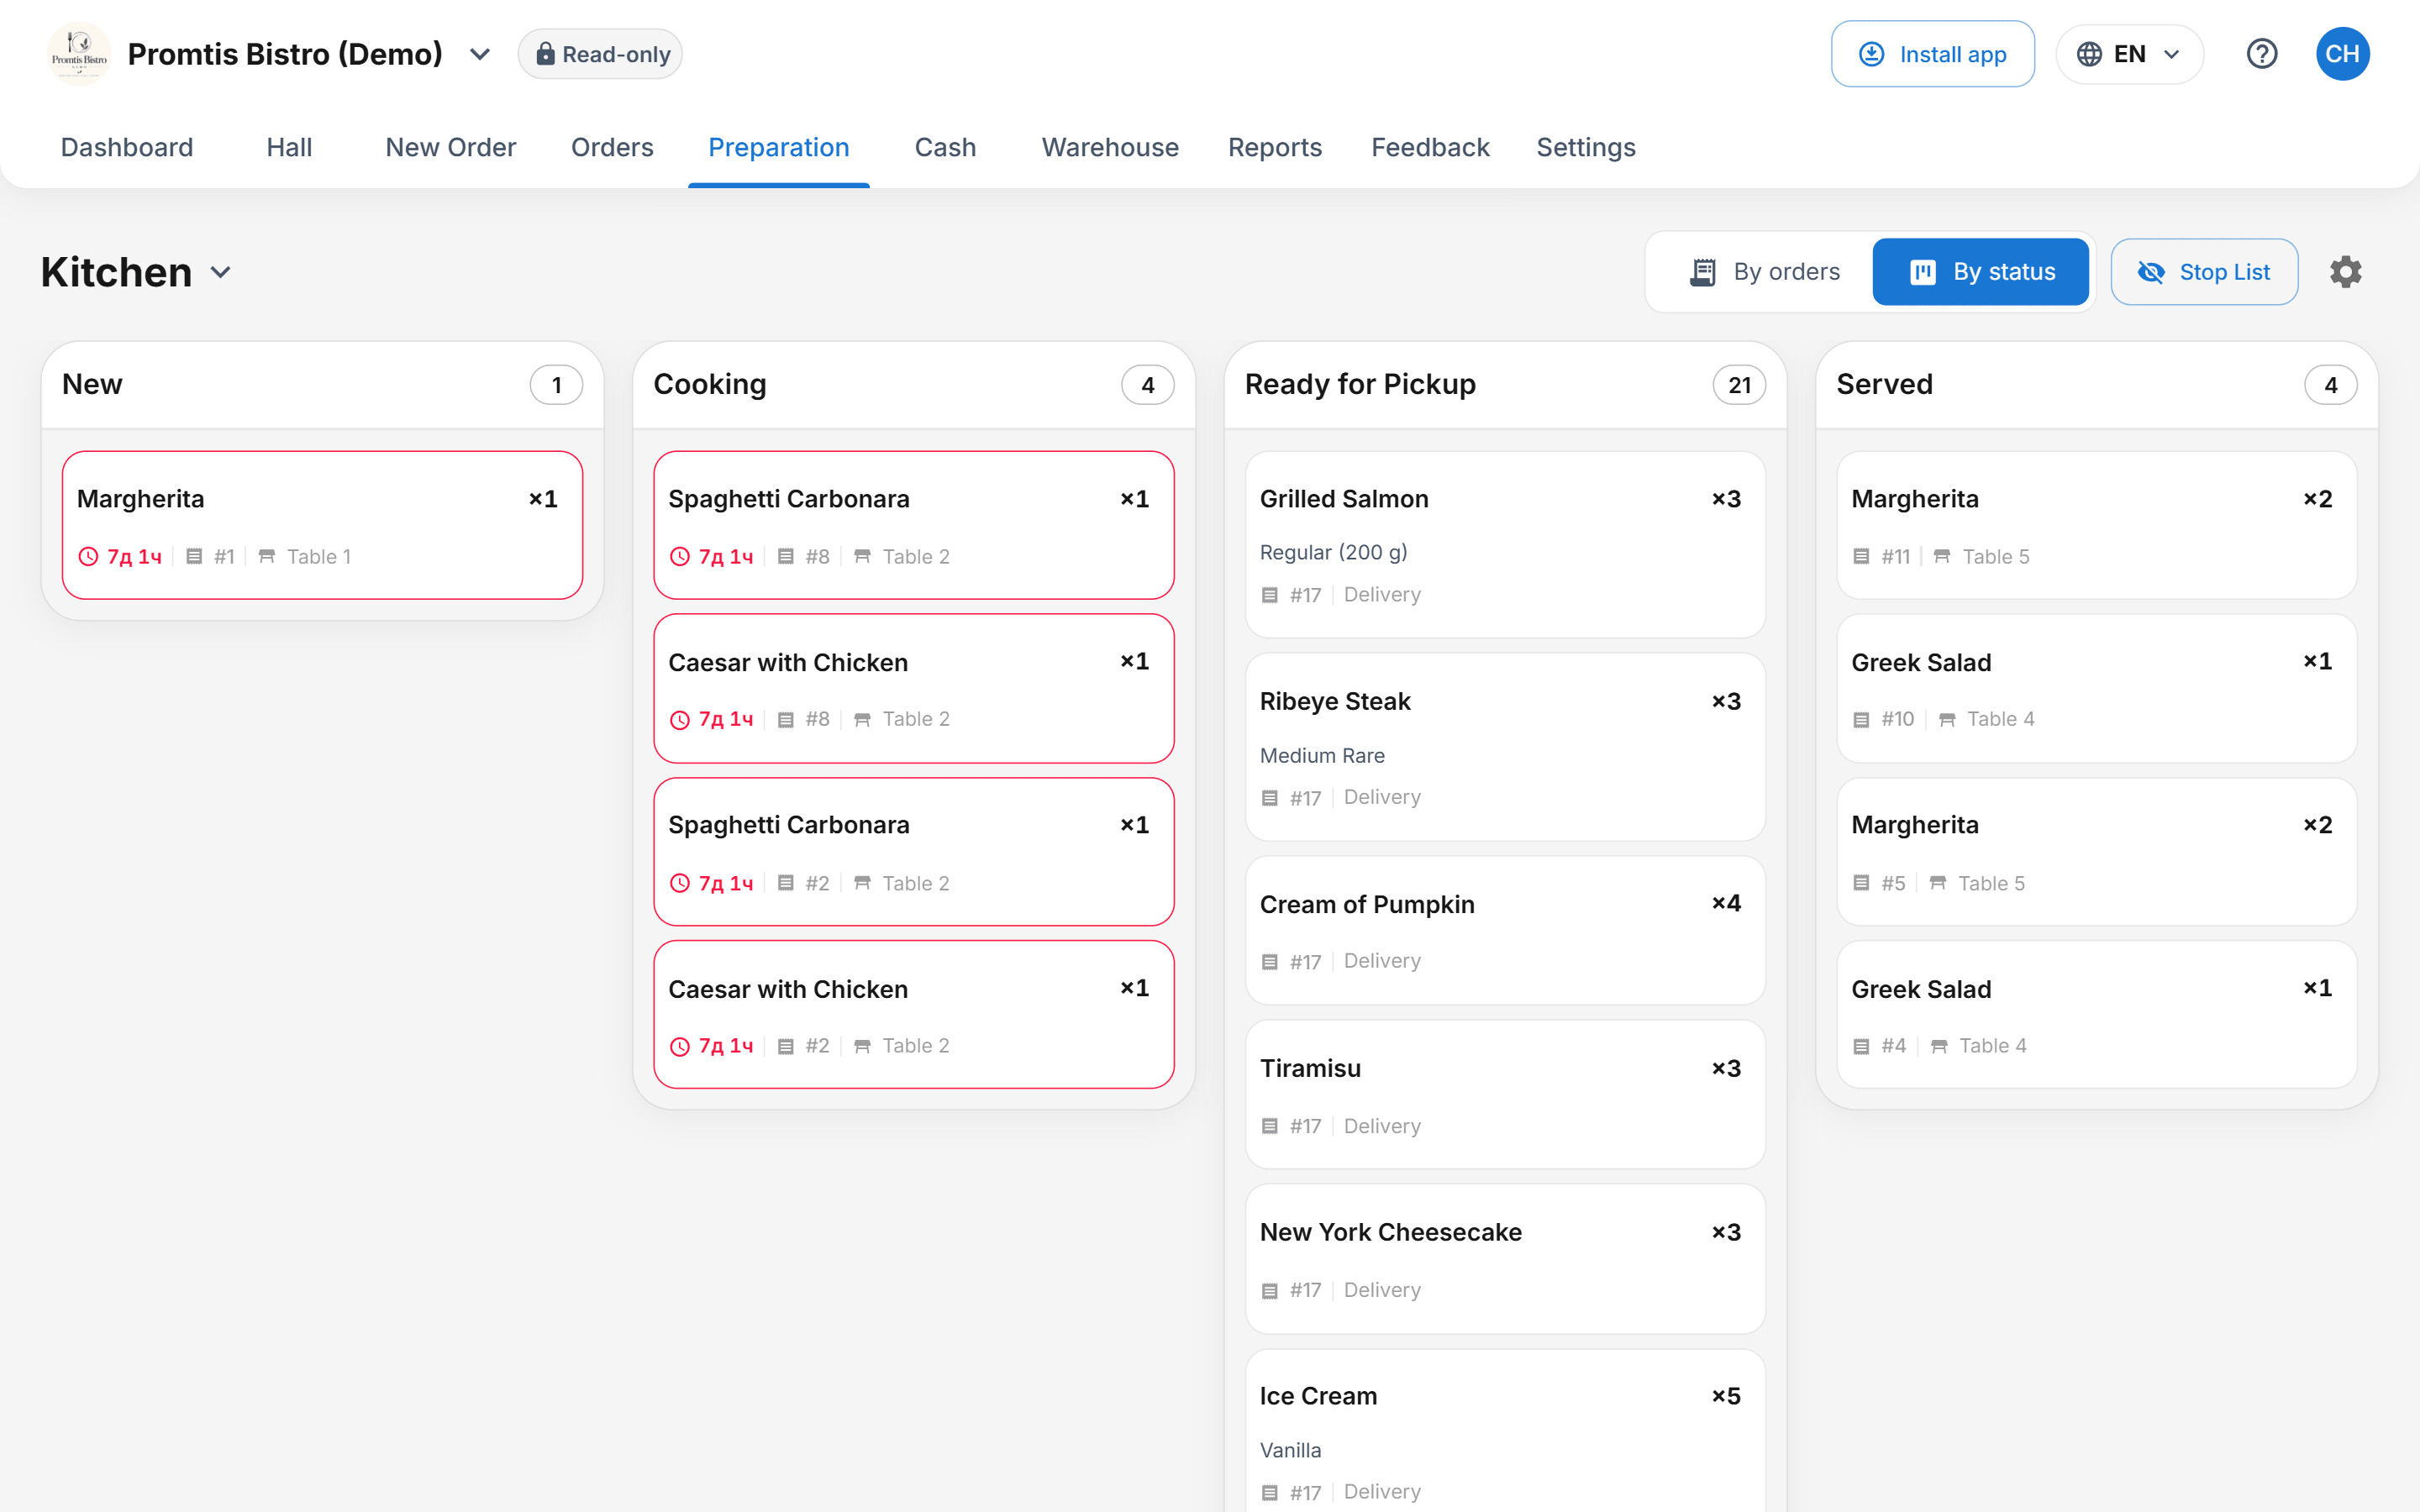Image resolution: width=2420 pixels, height=1512 pixels.
Task: Click the order icon on Tiramisu card
Action: (x=1270, y=1126)
